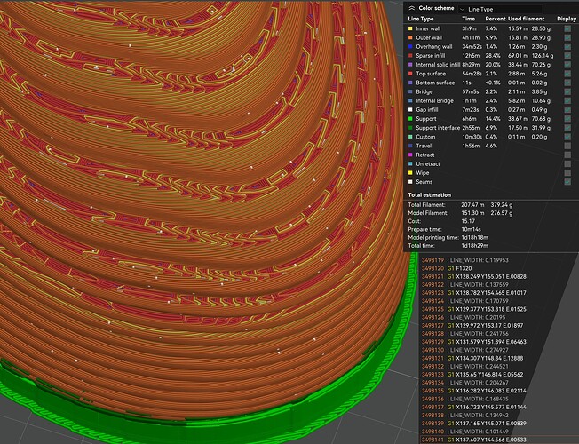Select G-code line 3498131
Viewport: 579px width, 444px height.
coord(474,358)
